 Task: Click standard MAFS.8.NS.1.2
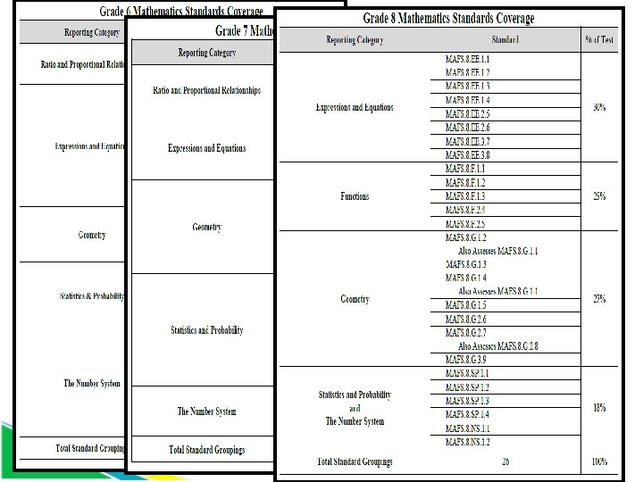tap(467, 442)
